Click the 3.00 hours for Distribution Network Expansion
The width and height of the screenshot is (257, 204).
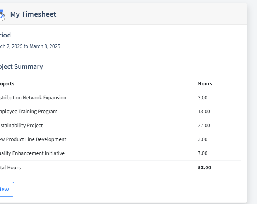coord(202,97)
